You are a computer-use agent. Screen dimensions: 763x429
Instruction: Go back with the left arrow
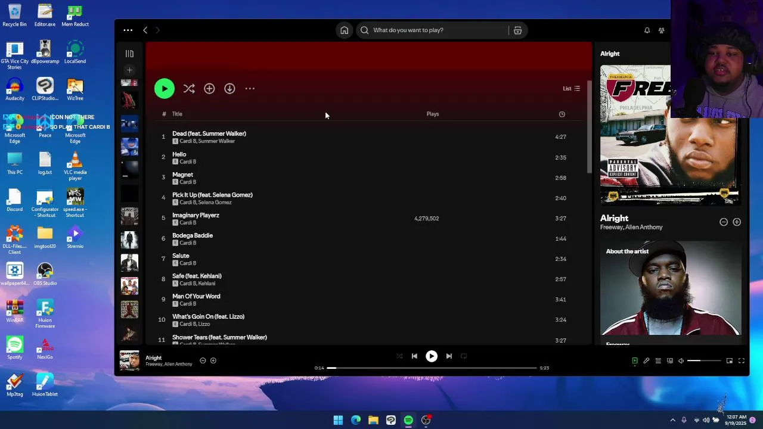pyautogui.click(x=145, y=30)
